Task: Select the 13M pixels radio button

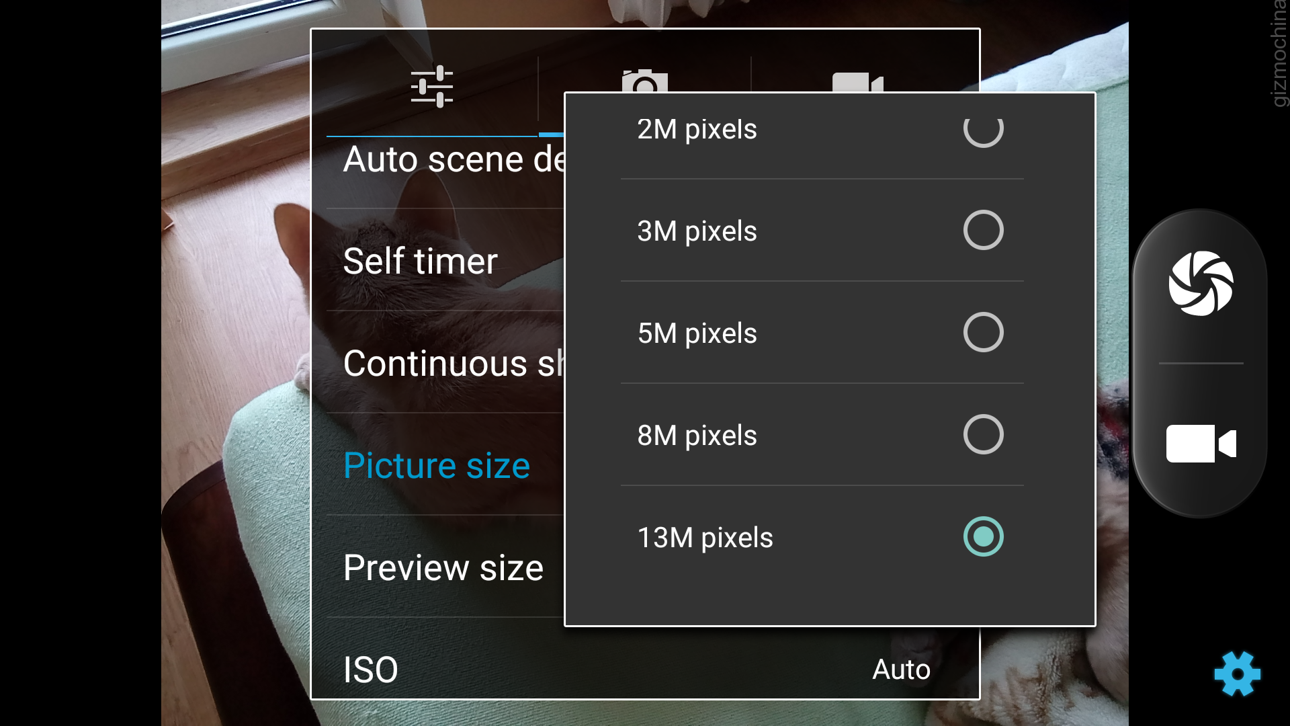Action: (983, 536)
